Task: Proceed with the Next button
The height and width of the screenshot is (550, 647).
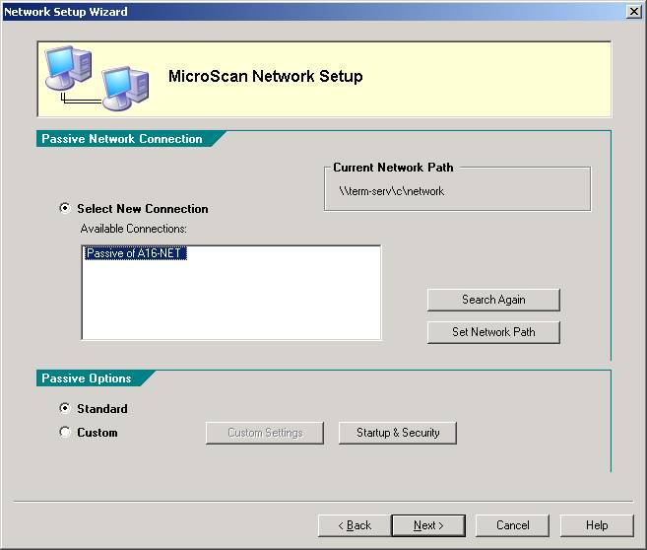Action: (428, 525)
